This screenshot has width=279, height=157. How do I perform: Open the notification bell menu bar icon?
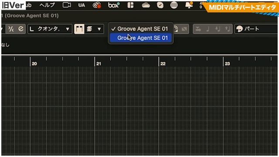[189, 5]
